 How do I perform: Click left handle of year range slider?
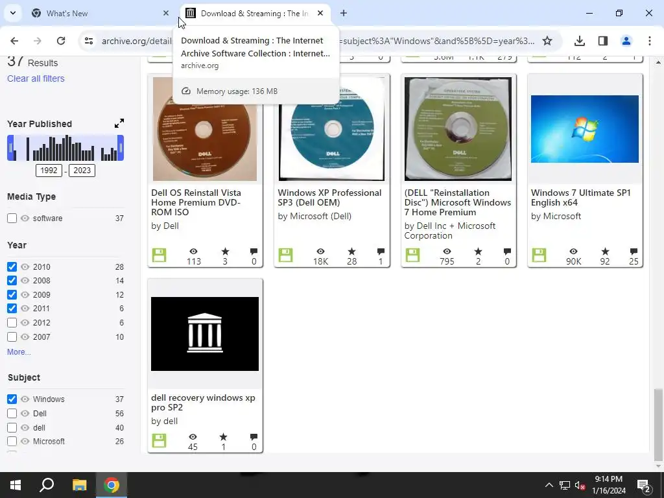tap(11, 148)
